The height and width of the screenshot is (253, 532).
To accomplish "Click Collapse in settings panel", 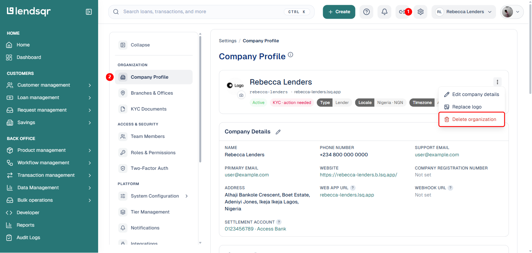I will click(x=154, y=45).
